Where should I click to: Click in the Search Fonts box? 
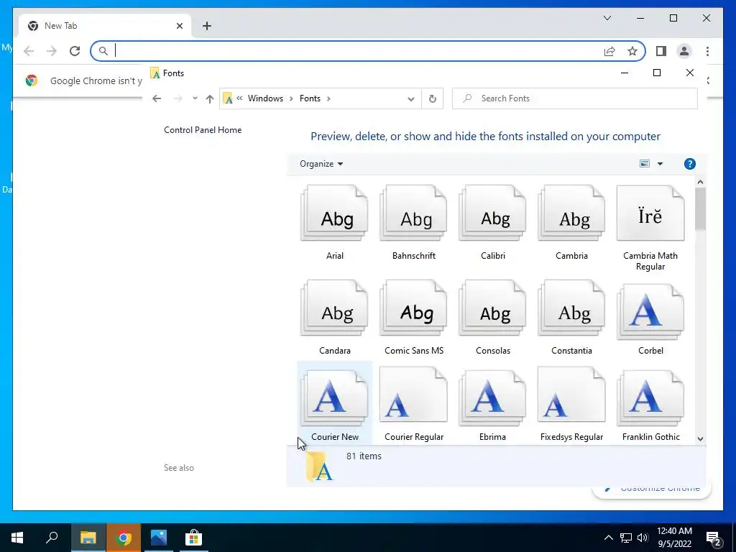point(574,98)
